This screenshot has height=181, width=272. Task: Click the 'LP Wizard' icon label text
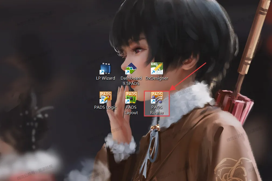click(x=106, y=78)
